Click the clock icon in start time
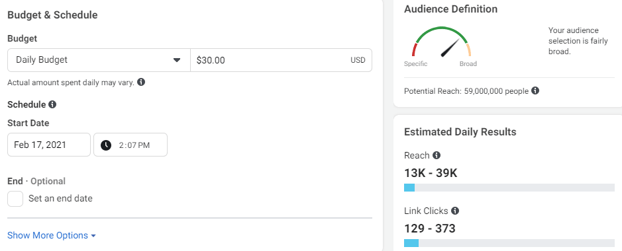The image size is (622, 251). point(106,145)
